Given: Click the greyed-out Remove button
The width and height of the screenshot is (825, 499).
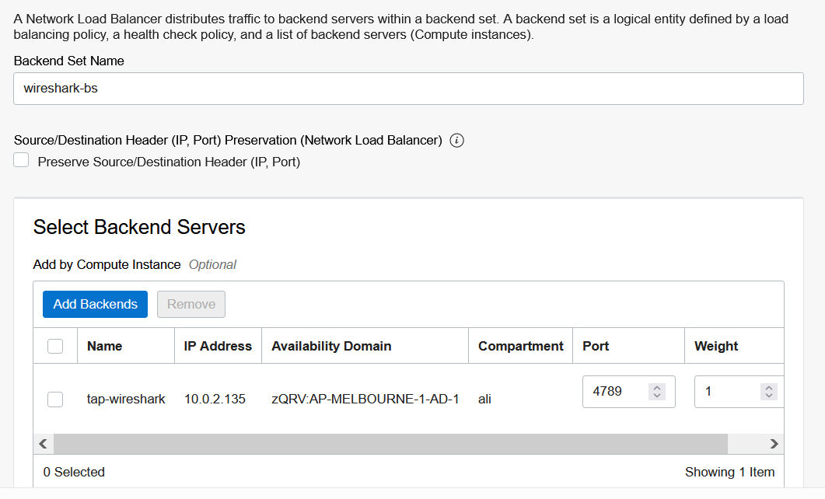Looking at the screenshot, I should pyautogui.click(x=191, y=305).
